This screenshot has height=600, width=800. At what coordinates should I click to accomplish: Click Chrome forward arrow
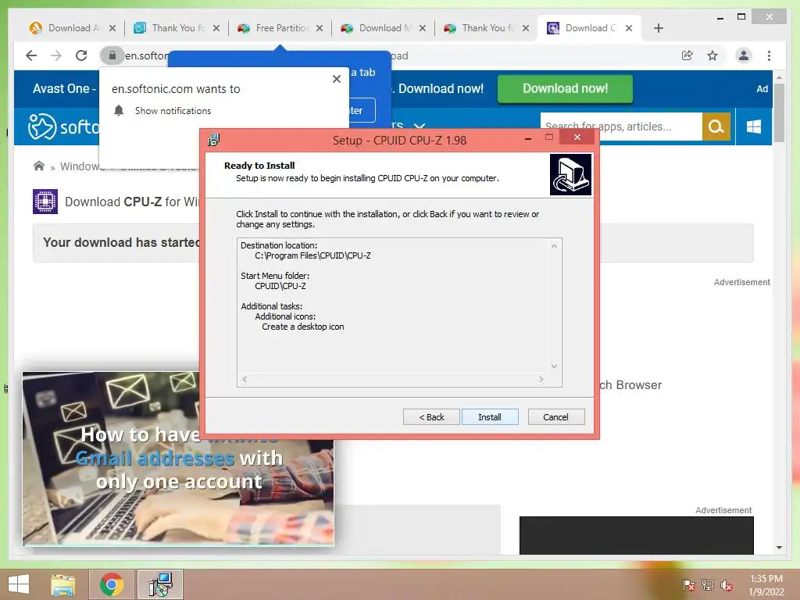pyautogui.click(x=56, y=55)
